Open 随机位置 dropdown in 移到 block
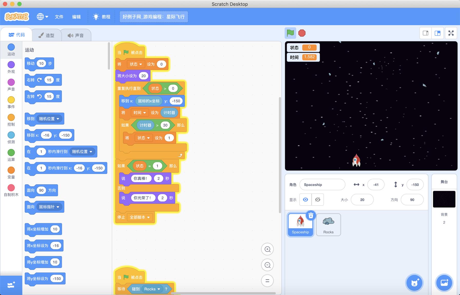 [49, 119]
